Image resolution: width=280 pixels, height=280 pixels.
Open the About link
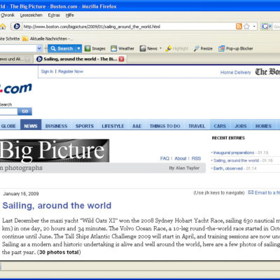[181, 158]
